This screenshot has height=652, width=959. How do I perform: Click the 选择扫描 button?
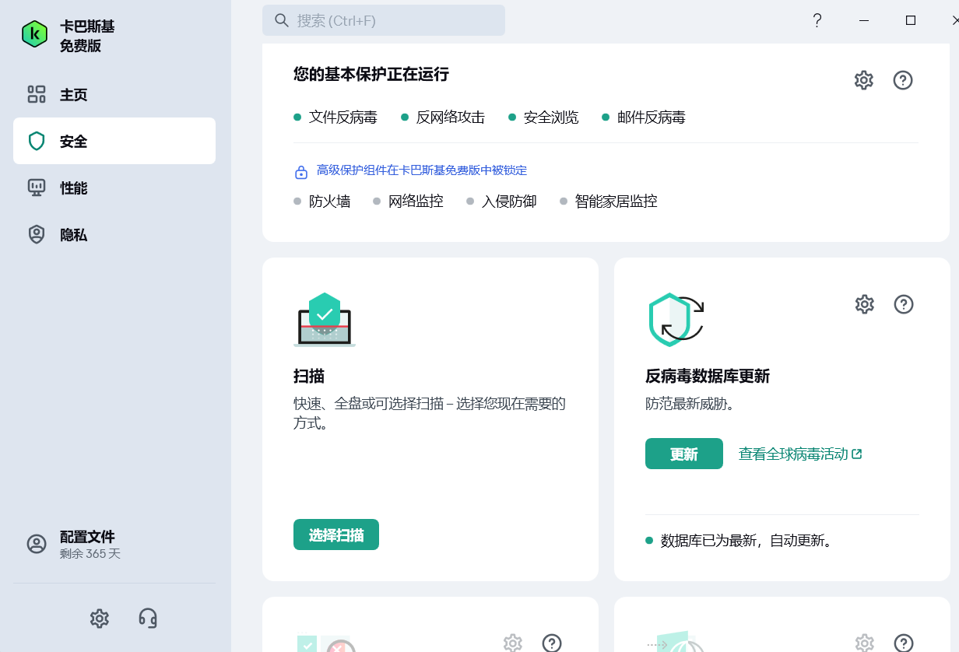(336, 535)
